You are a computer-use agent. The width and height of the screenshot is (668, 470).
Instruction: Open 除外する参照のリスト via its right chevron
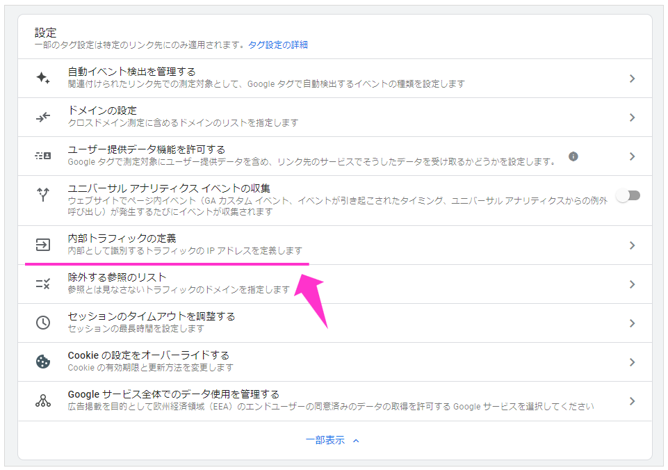[633, 284]
